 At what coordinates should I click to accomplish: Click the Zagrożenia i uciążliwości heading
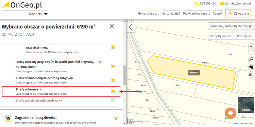click(36, 117)
